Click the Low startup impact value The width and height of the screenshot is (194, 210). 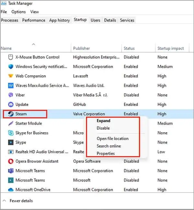click(161, 152)
